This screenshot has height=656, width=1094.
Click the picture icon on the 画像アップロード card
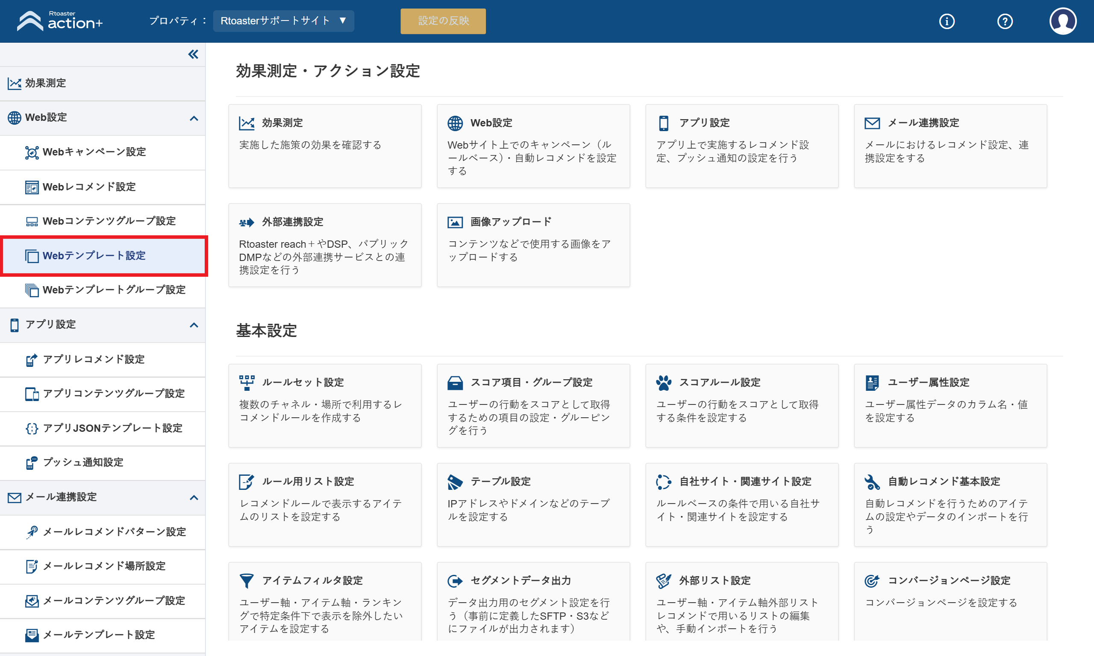click(x=455, y=222)
